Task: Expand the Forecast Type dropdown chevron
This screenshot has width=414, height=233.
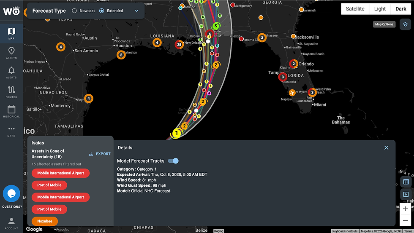Action: pyautogui.click(x=136, y=11)
